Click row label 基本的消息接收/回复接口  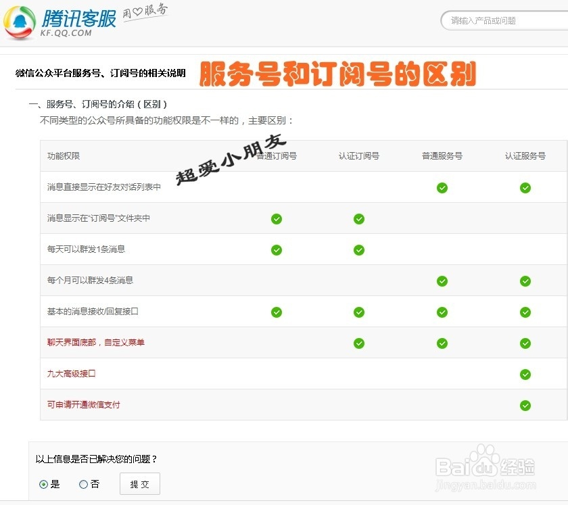(x=93, y=312)
